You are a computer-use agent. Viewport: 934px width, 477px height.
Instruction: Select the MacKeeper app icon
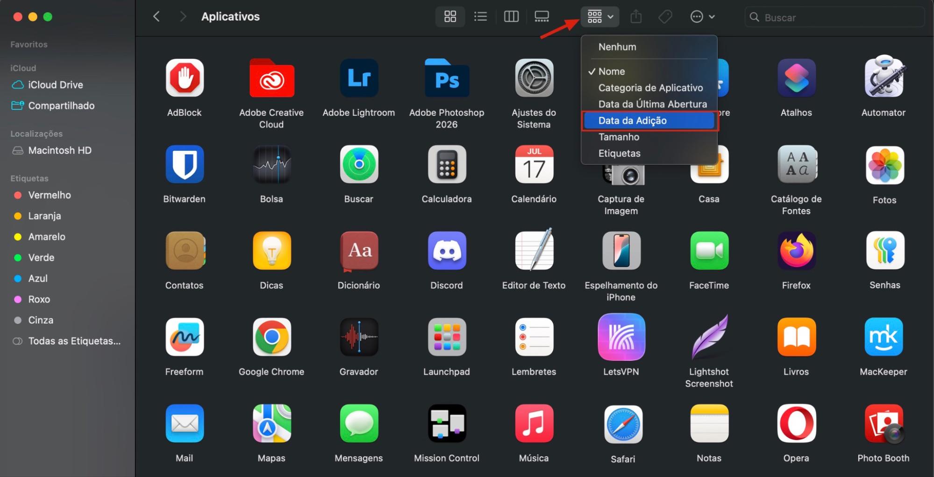[x=884, y=337]
